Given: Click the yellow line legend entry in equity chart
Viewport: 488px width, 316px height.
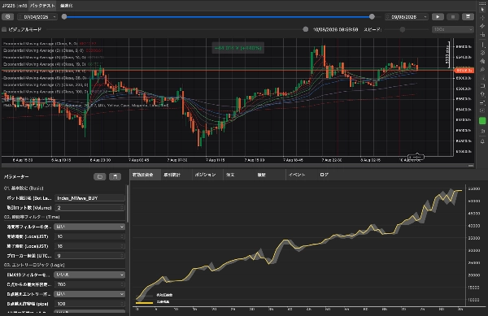Looking at the screenshot, I should pos(153,302).
